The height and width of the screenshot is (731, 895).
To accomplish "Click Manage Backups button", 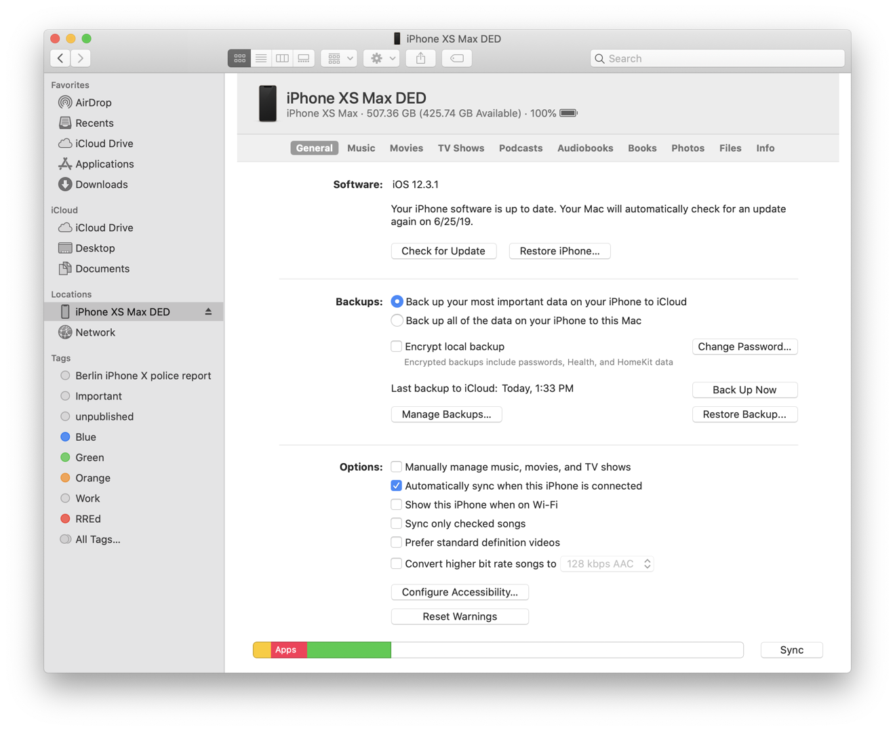I will 446,414.
